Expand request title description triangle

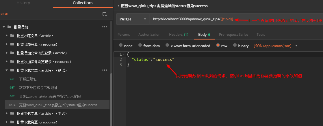coord(118,6)
